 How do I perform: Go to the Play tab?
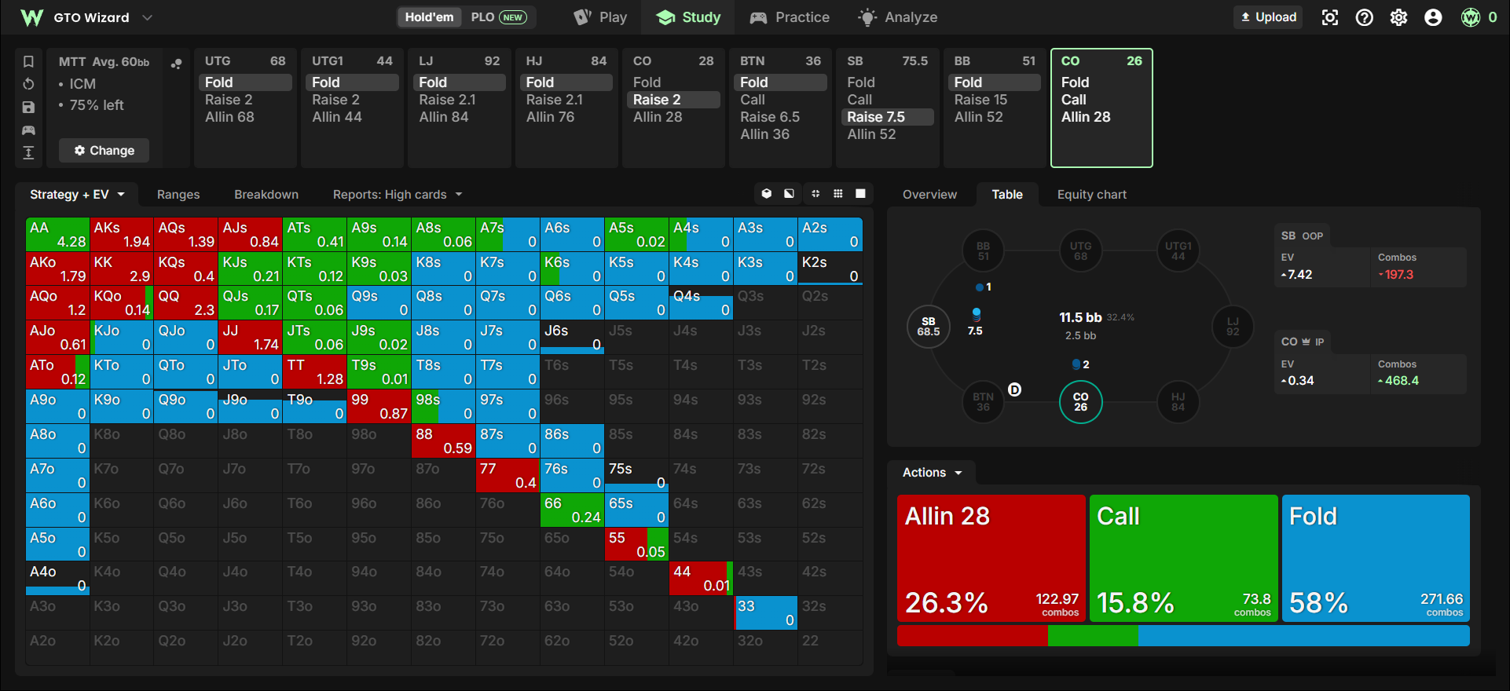click(x=601, y=17)
